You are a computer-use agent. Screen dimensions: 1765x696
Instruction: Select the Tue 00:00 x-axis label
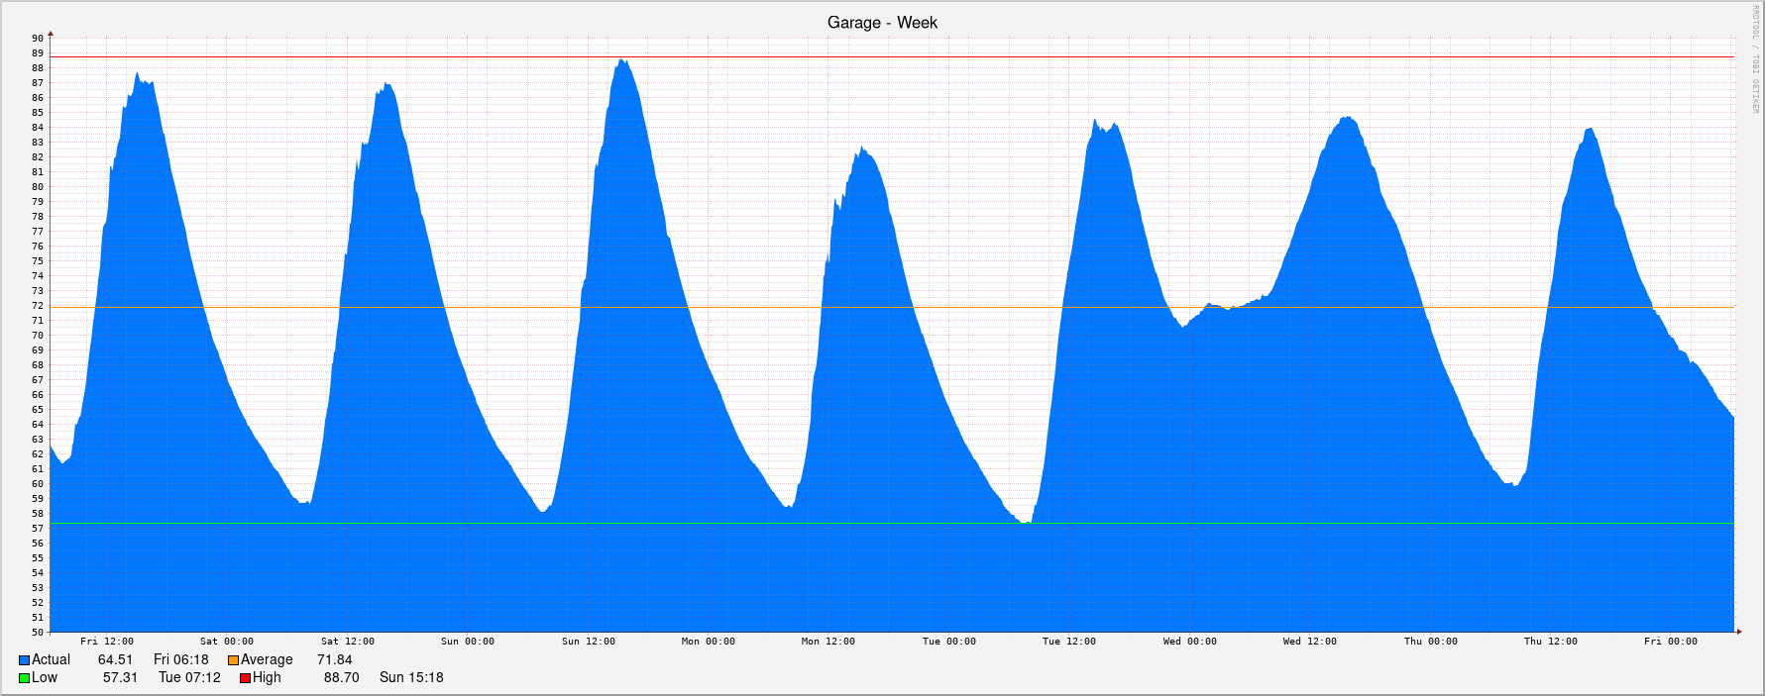(x=948, y=642)
